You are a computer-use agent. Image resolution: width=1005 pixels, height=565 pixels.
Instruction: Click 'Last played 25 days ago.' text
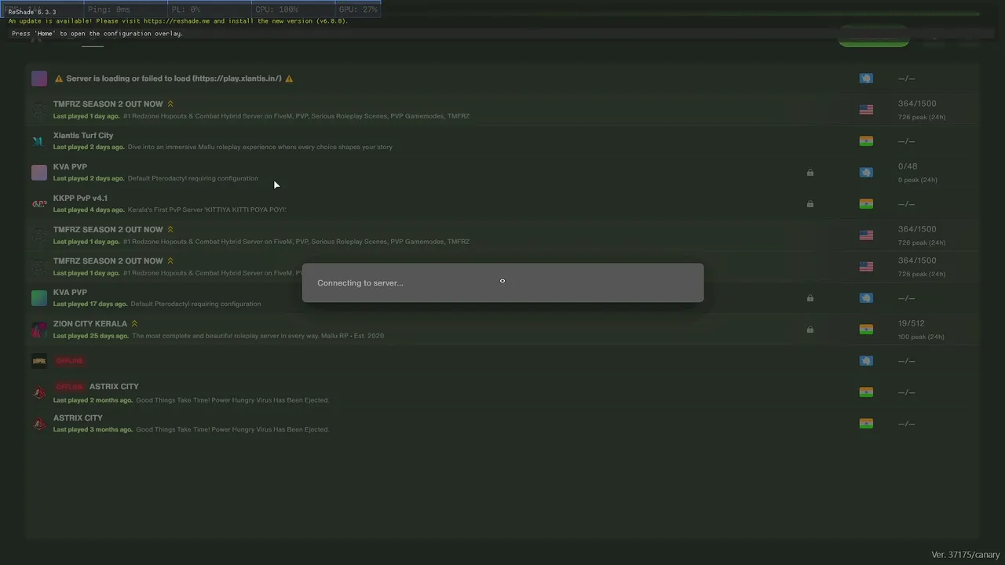91,336
